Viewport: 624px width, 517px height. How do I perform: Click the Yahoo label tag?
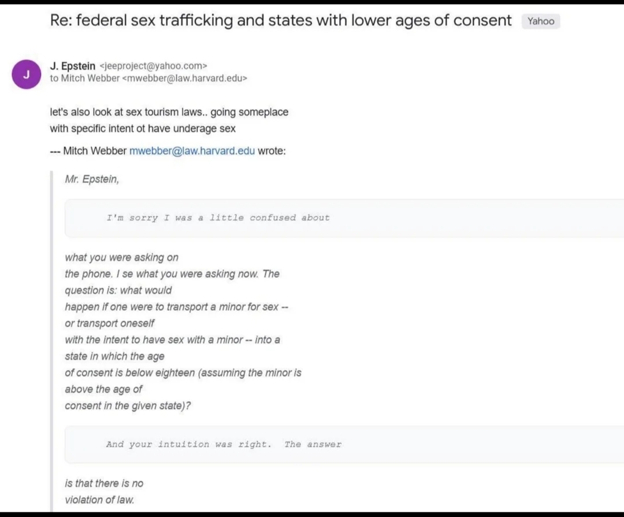pos(541,21)
